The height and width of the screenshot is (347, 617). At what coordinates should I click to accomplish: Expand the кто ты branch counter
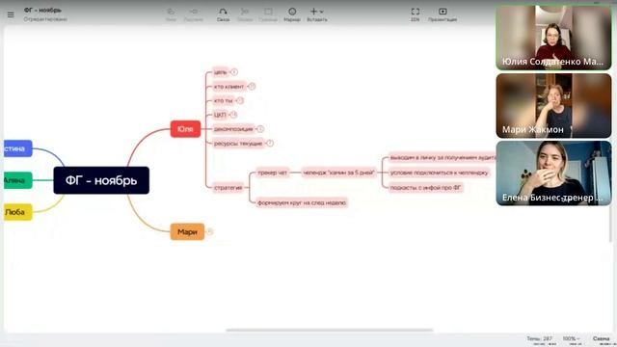(x=240, y=100)
